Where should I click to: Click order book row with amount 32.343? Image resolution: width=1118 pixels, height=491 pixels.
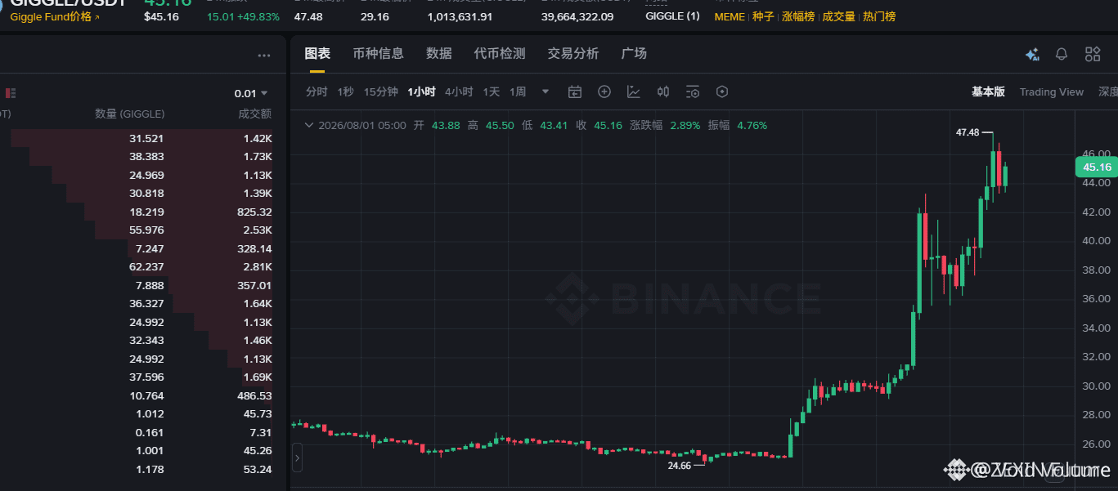click(137, 341)
